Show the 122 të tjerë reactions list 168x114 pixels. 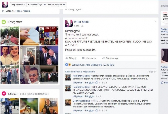click(x=108, y=65)
